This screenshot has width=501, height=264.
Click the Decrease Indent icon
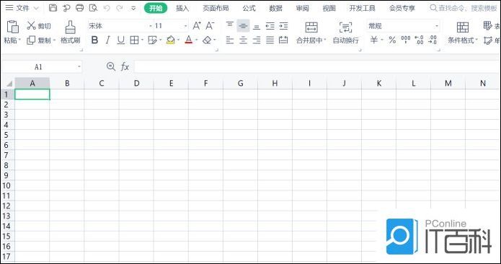[x=270, y=25]
